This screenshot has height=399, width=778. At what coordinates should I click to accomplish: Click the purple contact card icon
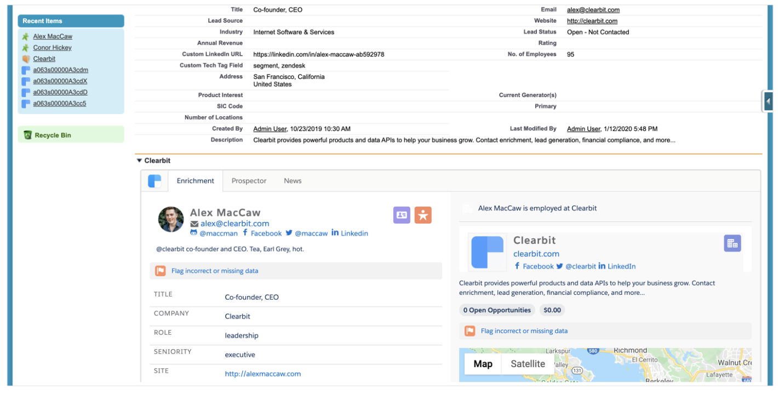pyautogui.click(x=402, y=215)
